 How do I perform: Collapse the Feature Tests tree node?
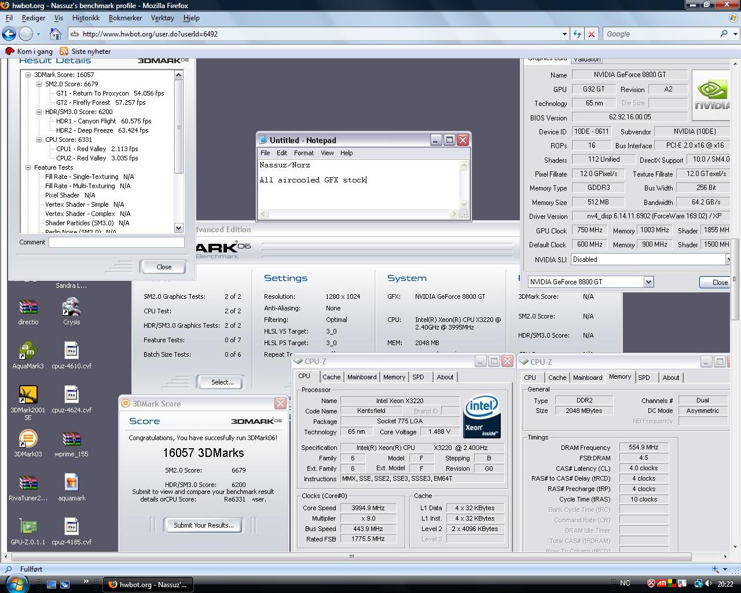pyautogui.click(x=28, y=167)
